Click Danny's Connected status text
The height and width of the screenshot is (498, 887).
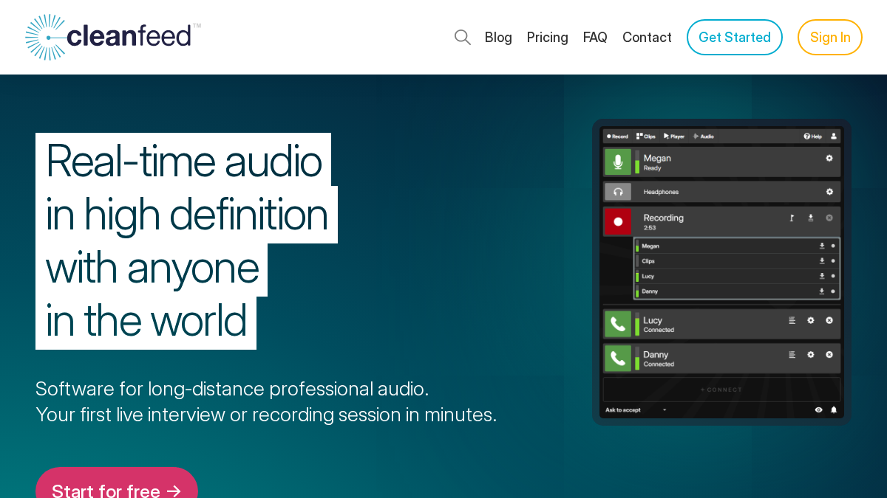[659, 364]
